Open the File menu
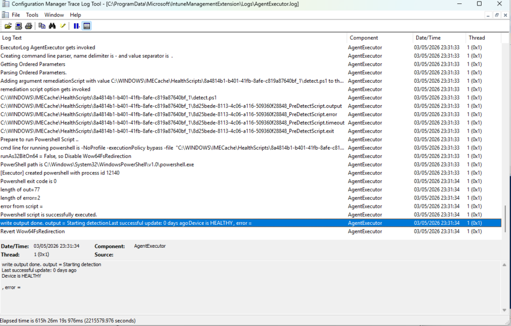The image size is (511, 326). (15, 15)
